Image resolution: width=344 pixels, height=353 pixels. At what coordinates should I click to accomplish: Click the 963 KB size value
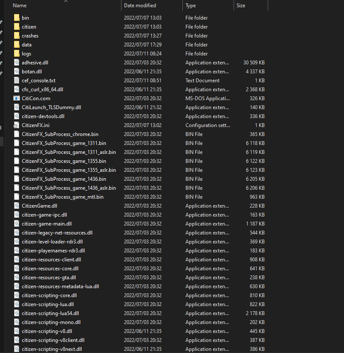click(x=257, y=197)
